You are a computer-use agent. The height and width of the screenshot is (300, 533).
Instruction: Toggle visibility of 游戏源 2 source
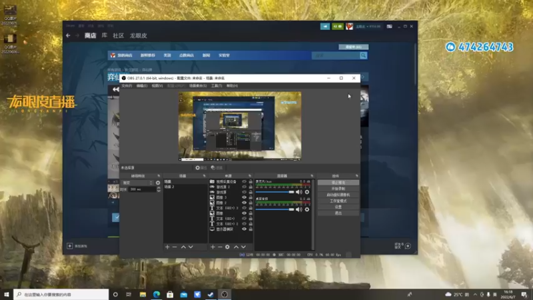click(x=244, y=187)
